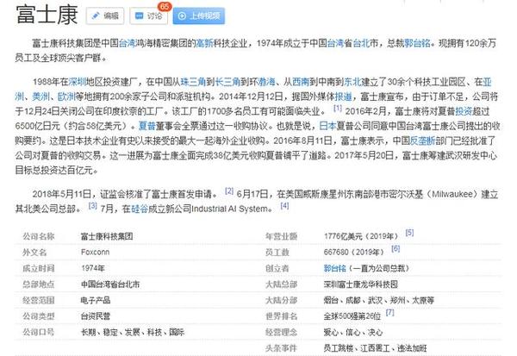Click reference [4] after Industrial AI System
This screenshot has width=517, height=356.
[284, 205]
